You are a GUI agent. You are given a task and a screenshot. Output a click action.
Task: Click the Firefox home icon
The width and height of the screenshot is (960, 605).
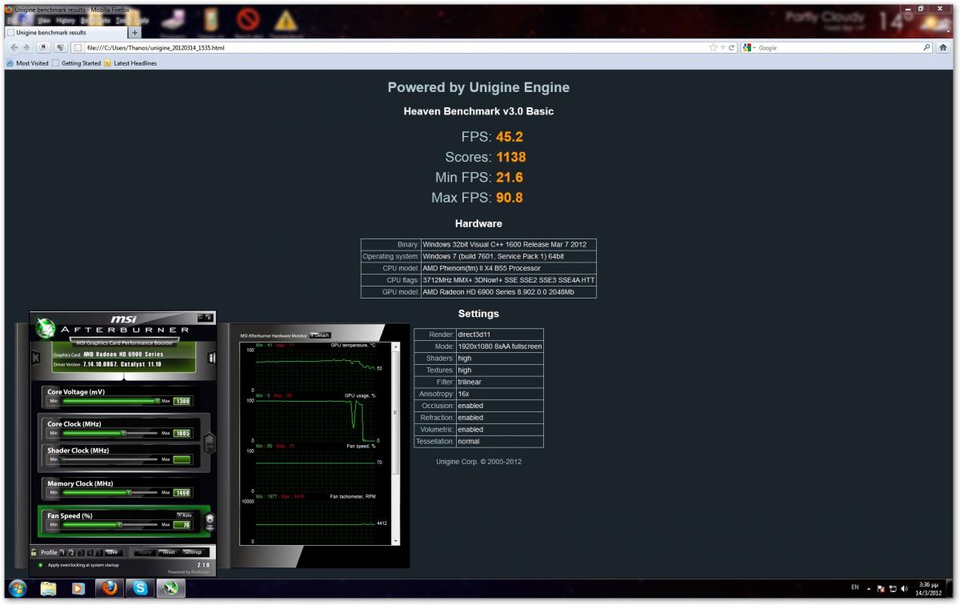tap(943, 47)
